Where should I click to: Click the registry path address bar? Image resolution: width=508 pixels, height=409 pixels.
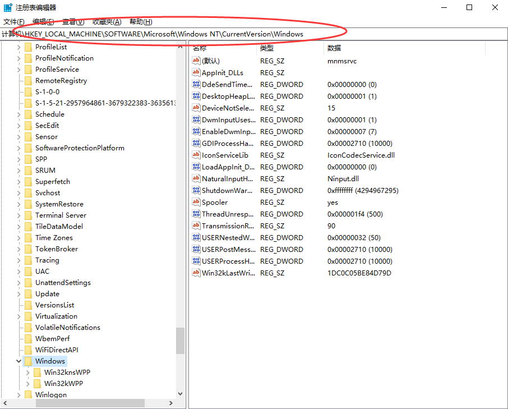pos(253,34)
